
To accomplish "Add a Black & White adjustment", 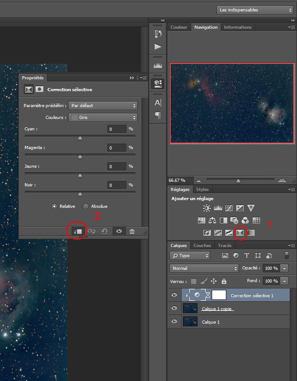I will (223, 221).
